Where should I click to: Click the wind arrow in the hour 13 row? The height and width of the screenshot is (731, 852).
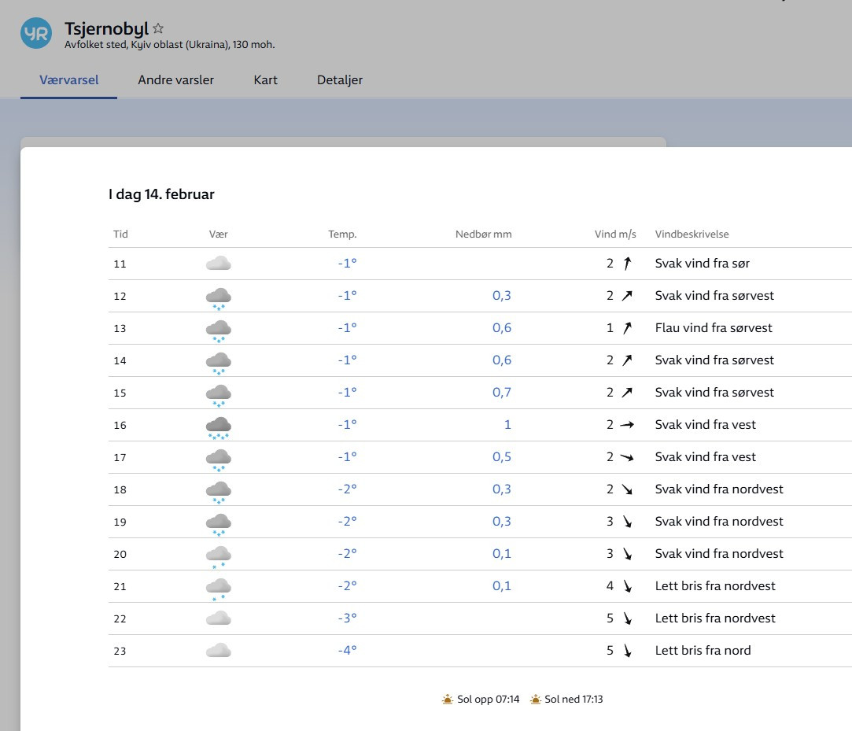pos(627,327)
